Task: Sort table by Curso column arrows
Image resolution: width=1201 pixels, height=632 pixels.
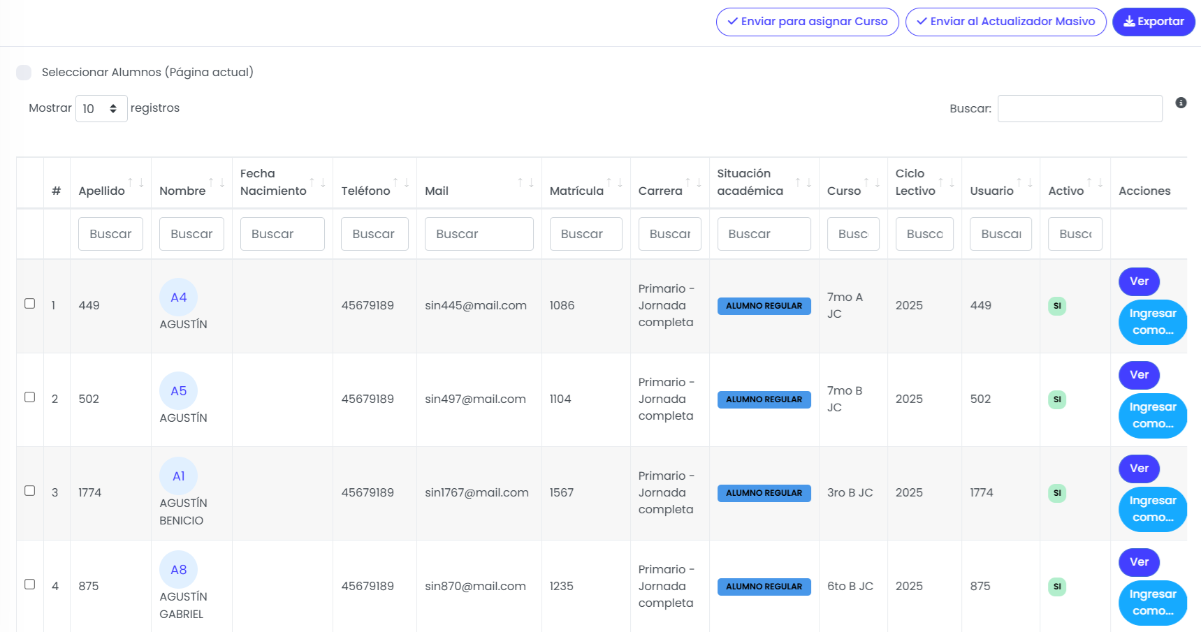Action: (x=872, y=183)
